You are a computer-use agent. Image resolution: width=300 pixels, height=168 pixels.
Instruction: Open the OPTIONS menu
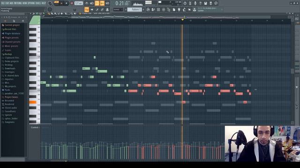tap(31, 3)
